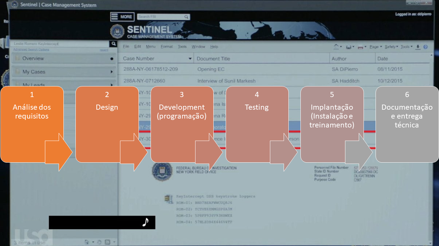Open the Tools dropdown at right toolbar
Image resolution: width=439 pixels, height=246 pixels.
(407, 47)
